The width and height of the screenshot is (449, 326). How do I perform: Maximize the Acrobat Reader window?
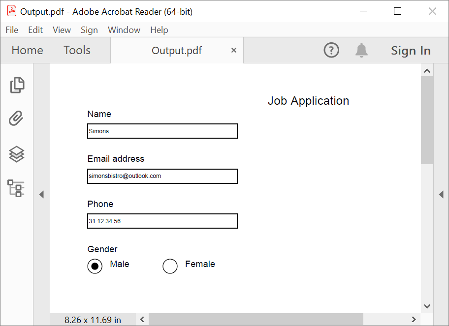[x=397, y=11]
